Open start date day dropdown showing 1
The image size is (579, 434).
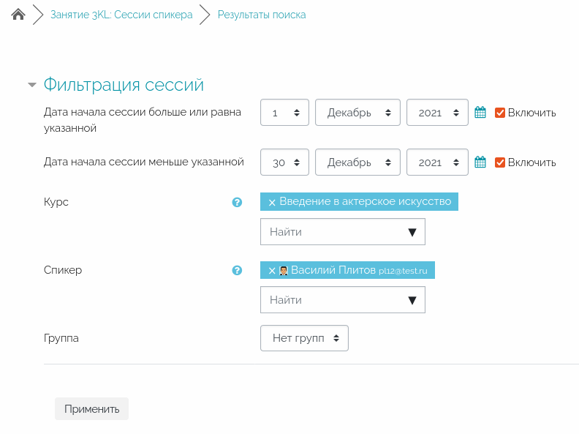coord(284,113)
